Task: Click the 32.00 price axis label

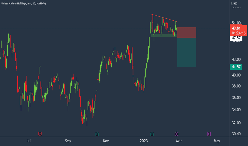Action: pos(236,123)
